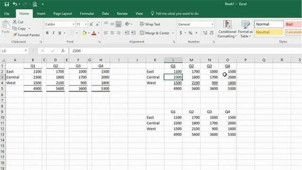The height and width of the screenshot is (170, 302).
Task: Click the Orientation text angle icon
Action: (x=127, y=24)
